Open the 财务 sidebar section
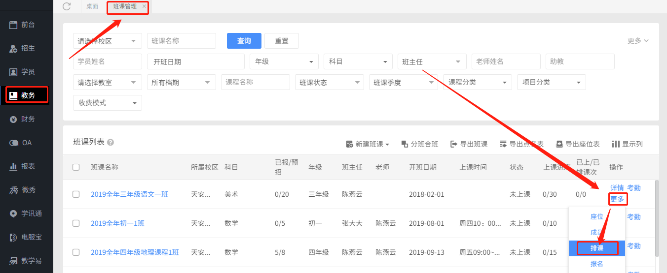The height and width of the screenshot is (273, 667). click(x=23, y=119)
